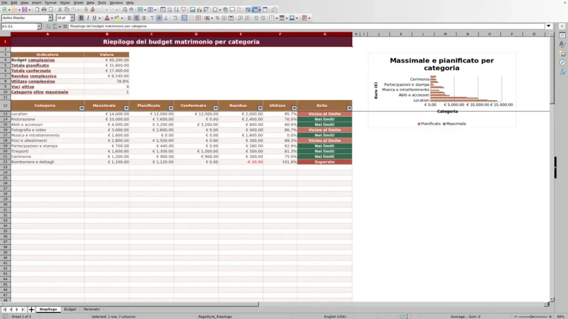The height and width of the screenshot is (319, 568).
Task: Click the Cut scissors icon
Action: (60, 10)
